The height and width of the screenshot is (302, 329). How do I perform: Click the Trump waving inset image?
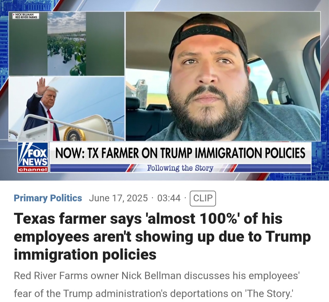click(x=67, y=109)
